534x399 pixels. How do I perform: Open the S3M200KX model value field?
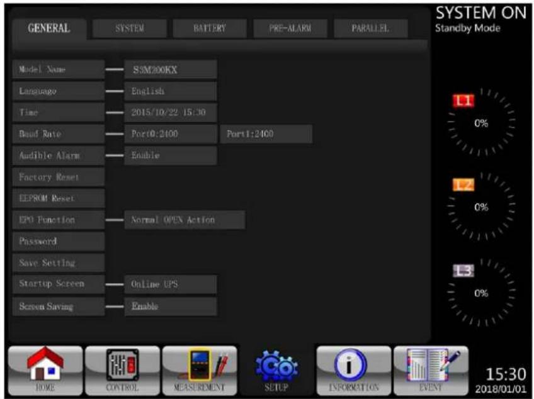click(171, 69)
